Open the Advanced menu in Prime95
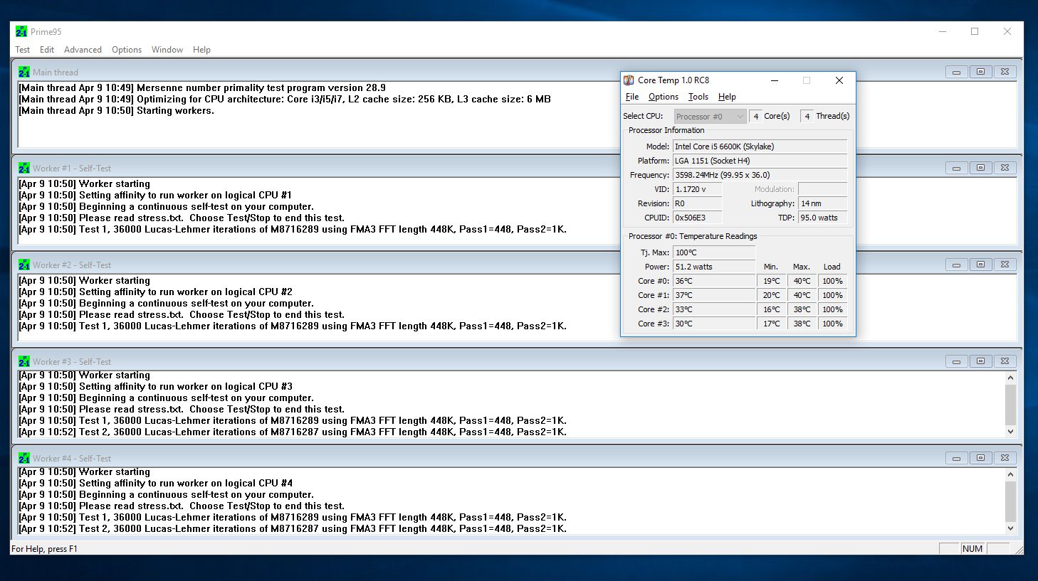This screenshot has height=581, width=1038. tap(83, 50)
